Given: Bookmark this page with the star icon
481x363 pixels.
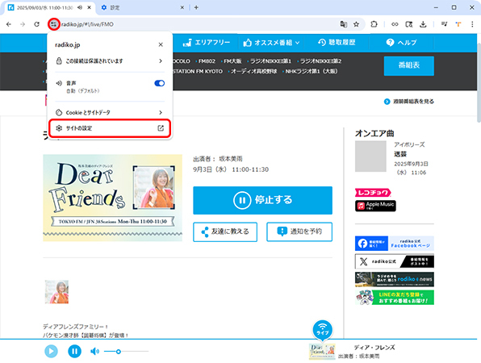Looking at the screenshot, I should 356,24.
